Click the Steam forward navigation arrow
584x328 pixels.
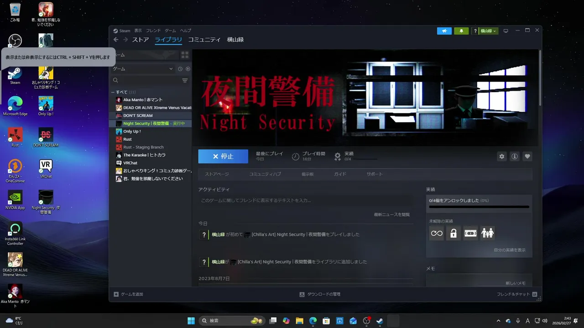(125, 40)
